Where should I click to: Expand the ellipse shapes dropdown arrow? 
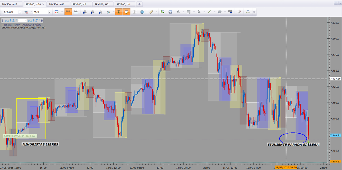pos(225,12)
